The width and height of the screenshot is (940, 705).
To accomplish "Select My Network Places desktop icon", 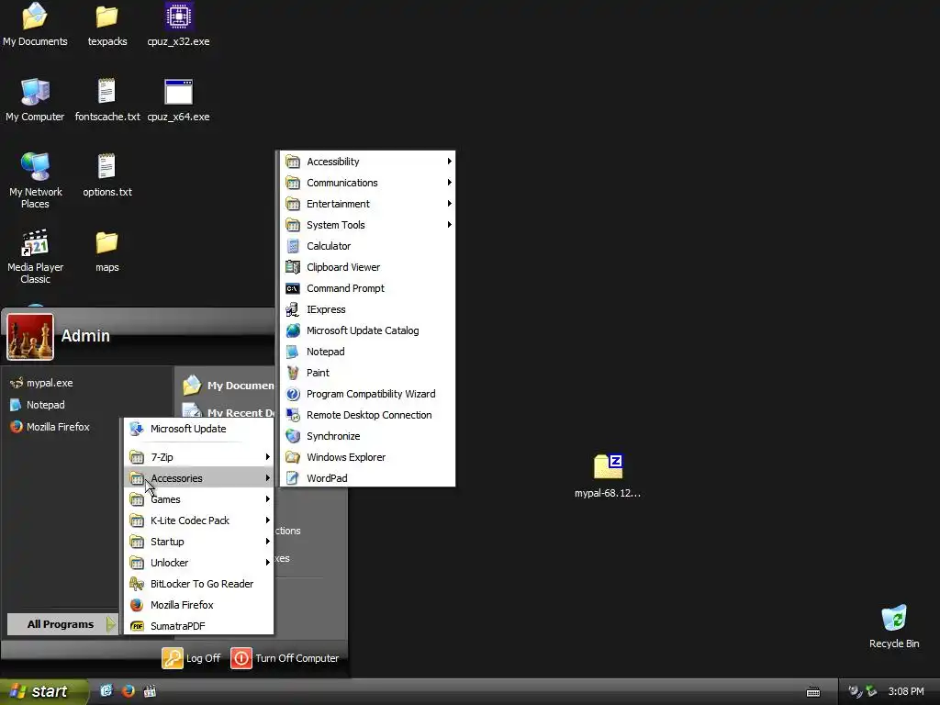I will 36,181.
